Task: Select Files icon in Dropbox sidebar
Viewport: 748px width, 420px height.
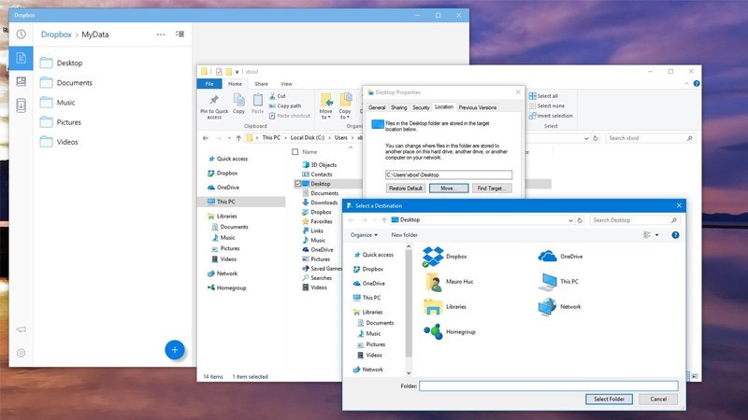Action: click(x=21, y=58)
